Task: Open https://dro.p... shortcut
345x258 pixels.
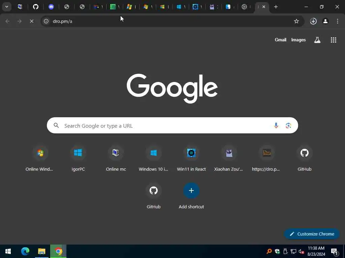Action: [x=267, y=159]
